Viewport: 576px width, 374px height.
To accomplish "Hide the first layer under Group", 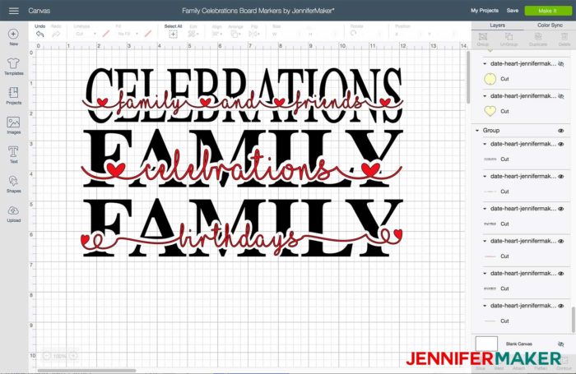I will point(561,144).
